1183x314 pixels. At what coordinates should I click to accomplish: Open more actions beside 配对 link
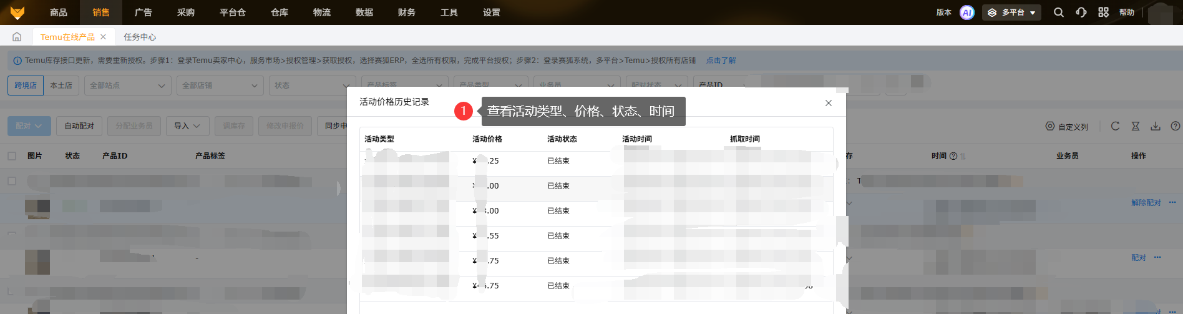[x=1157, y=257]
